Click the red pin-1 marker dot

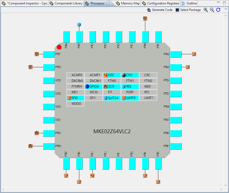tap(59, 47)
